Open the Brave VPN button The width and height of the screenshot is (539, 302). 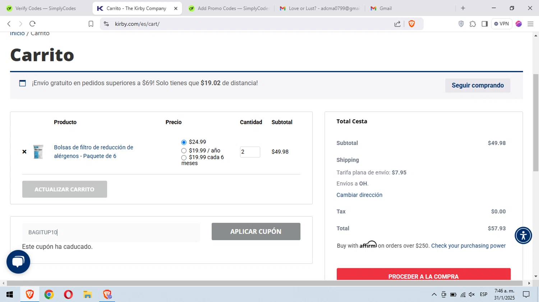(x=501, y=24)
